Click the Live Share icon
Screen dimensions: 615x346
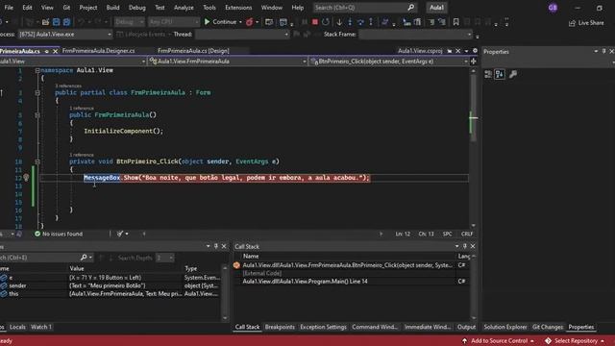coord(573,23)
